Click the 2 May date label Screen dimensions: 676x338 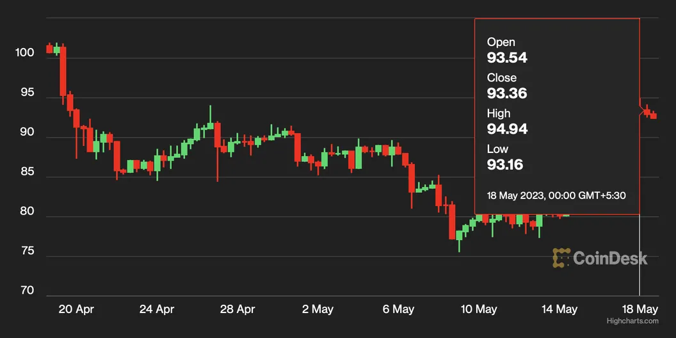[x=318, y=309]
